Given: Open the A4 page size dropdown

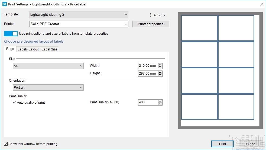Looking at the screenshot, I should pos(48,66).
